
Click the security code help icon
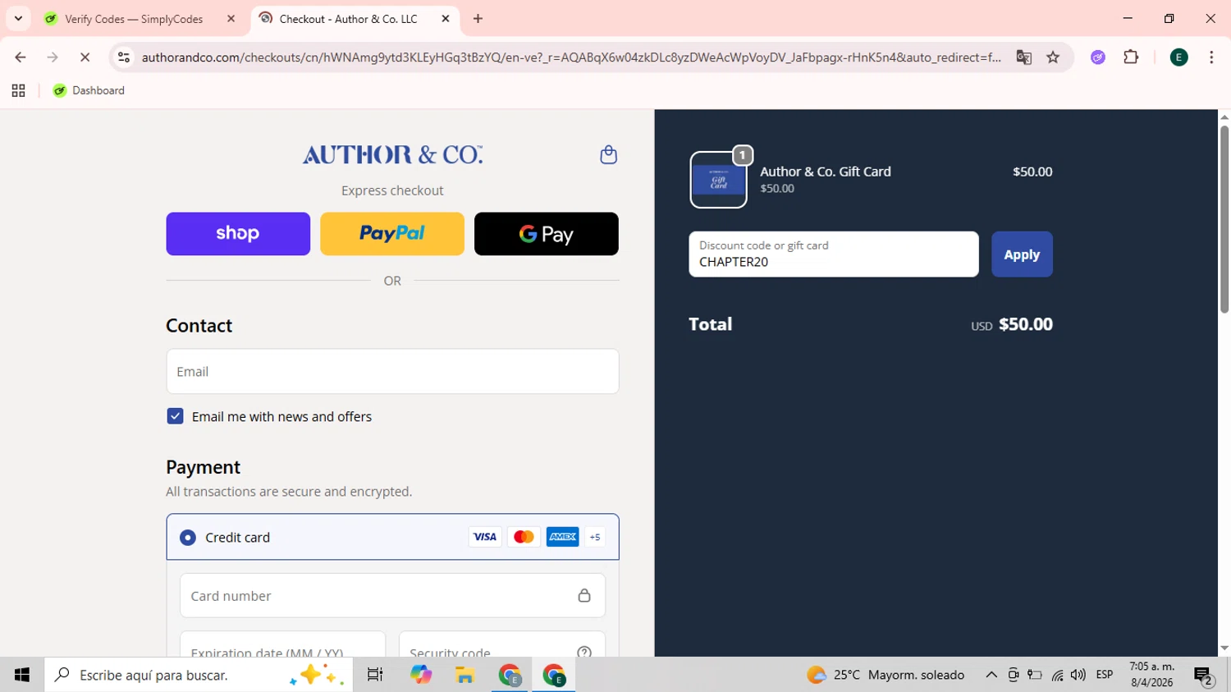(584, 653)
